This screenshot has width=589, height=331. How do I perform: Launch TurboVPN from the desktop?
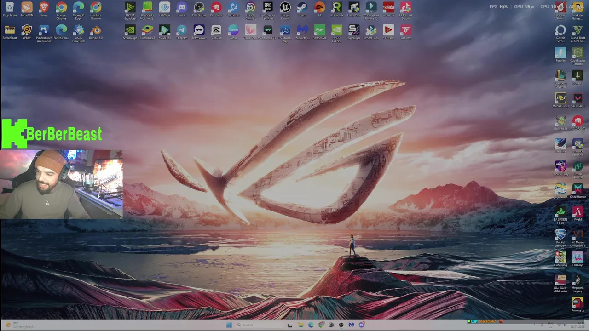[x=27, y=10]
